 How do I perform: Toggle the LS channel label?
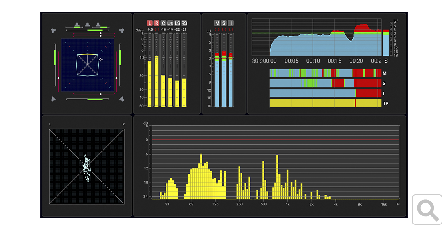177,23
